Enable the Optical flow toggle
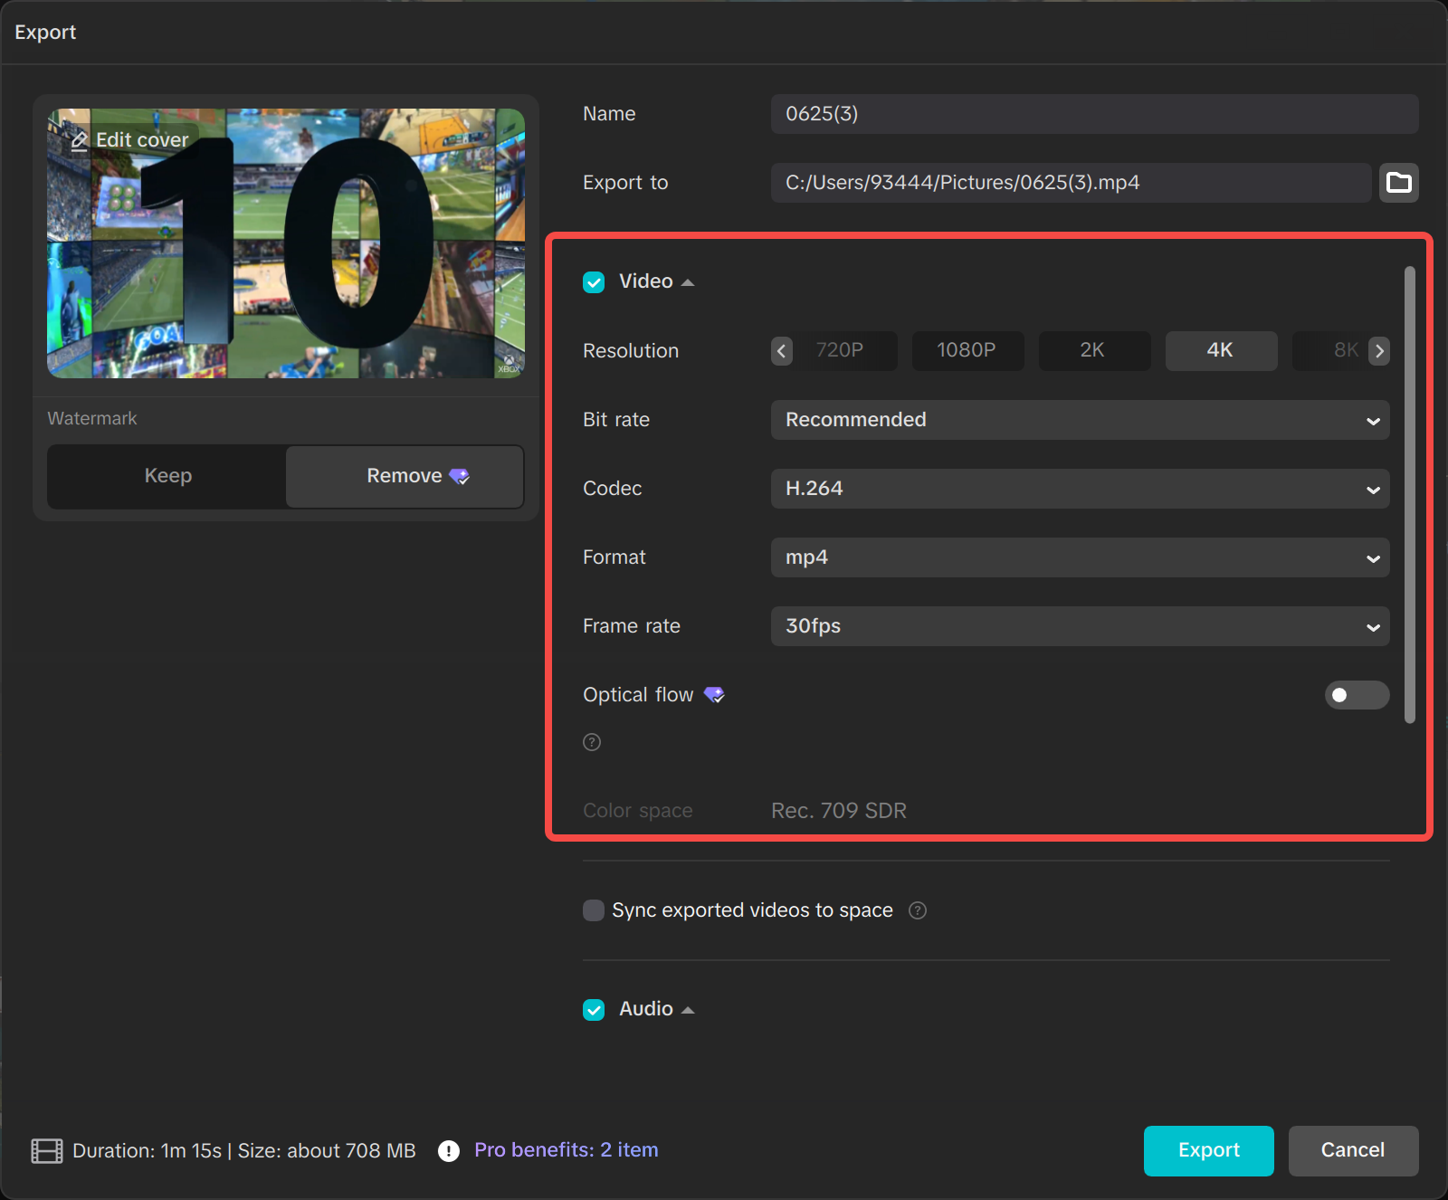1448x1200 pixels. pos(1357,695)
